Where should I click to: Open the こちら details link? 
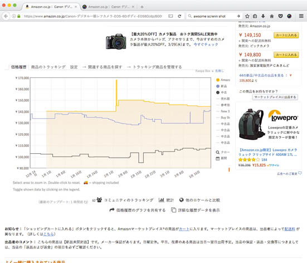point(48,234)
